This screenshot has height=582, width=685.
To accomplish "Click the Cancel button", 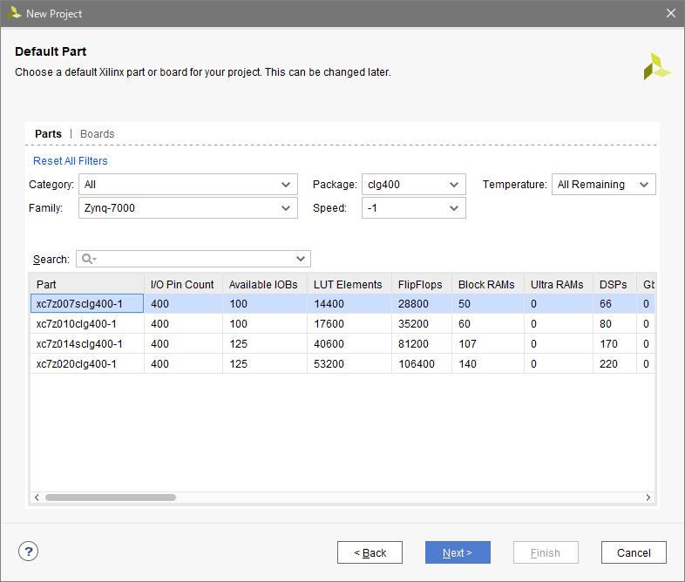I will 634,552.
